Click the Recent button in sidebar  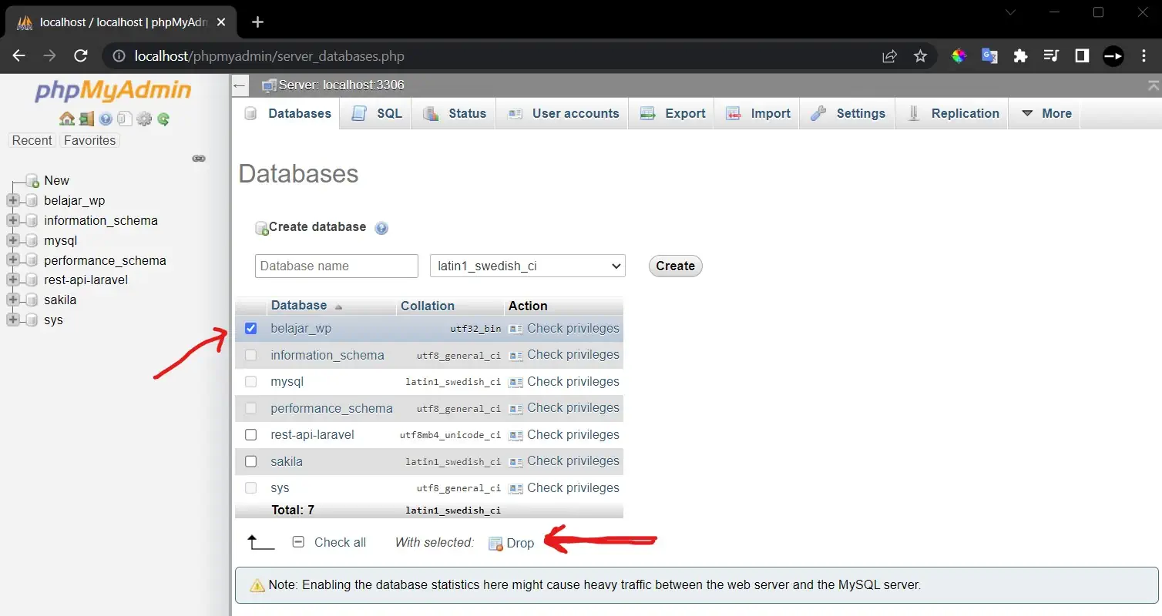[32, 141]
